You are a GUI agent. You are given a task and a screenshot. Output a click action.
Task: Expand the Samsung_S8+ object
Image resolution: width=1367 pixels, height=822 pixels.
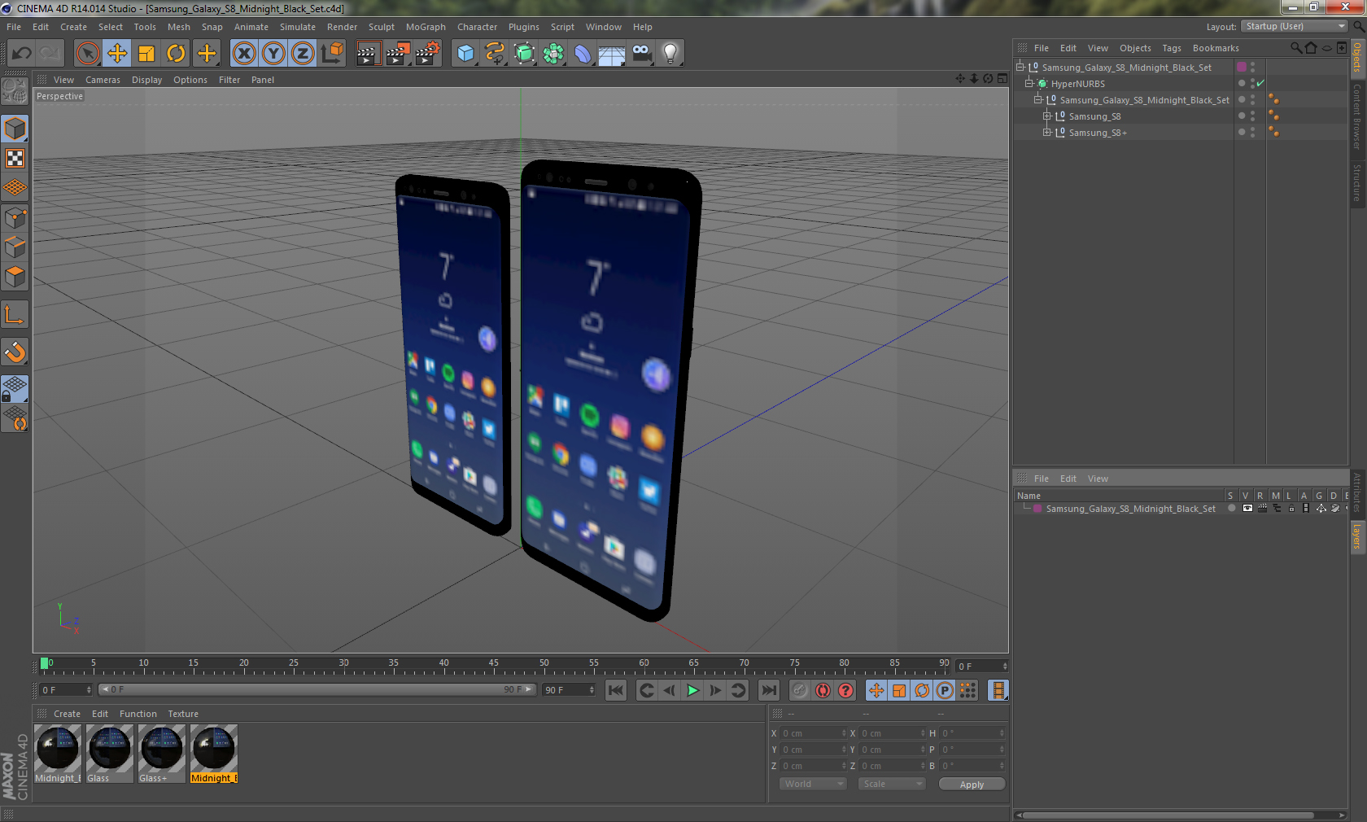(x=1047, y=132)
